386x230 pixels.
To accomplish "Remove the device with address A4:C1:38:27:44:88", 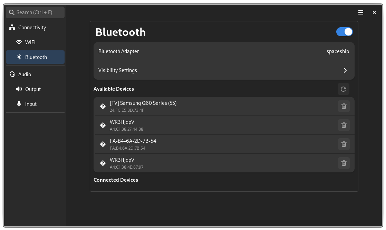I will (x=344, y=125).
